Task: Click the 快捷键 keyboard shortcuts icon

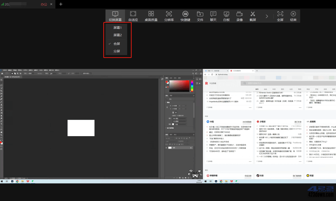Action: [185, 16]
